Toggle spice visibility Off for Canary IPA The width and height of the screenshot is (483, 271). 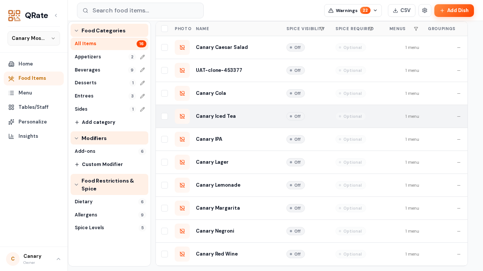(295, 139)
